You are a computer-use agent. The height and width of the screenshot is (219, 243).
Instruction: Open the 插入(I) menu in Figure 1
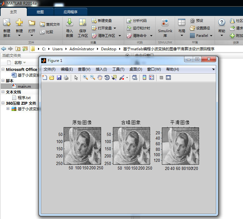click(101, 69)
